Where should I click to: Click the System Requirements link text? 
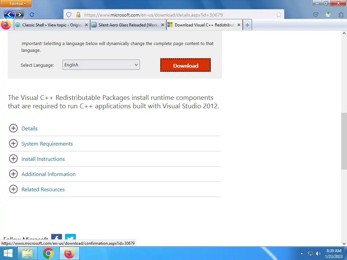pyautogui.click(x=47, y=144)
